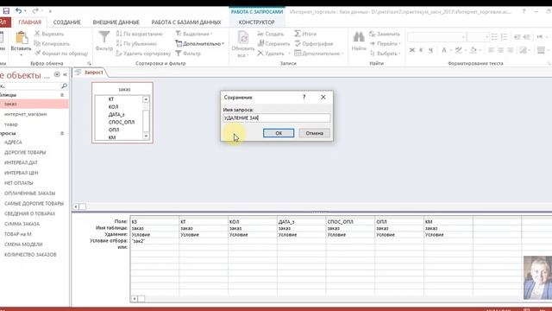
Task: Click bulleted list icon
Action: (494, 37)
